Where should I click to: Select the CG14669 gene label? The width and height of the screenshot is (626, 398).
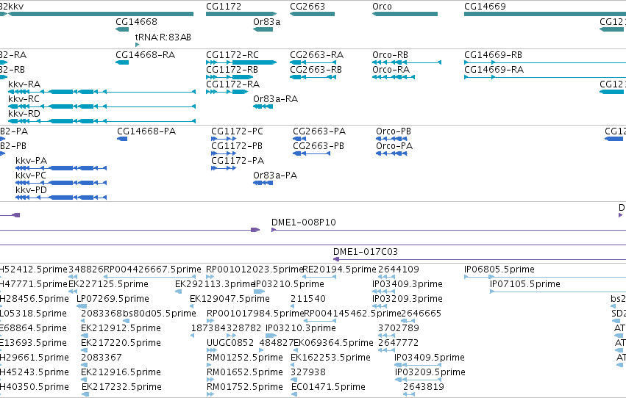coord(485,7)
